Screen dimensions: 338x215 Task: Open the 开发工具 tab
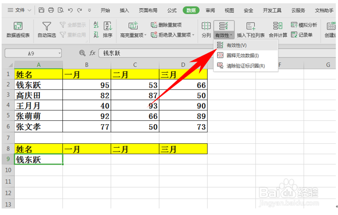[x=272, y=10]
